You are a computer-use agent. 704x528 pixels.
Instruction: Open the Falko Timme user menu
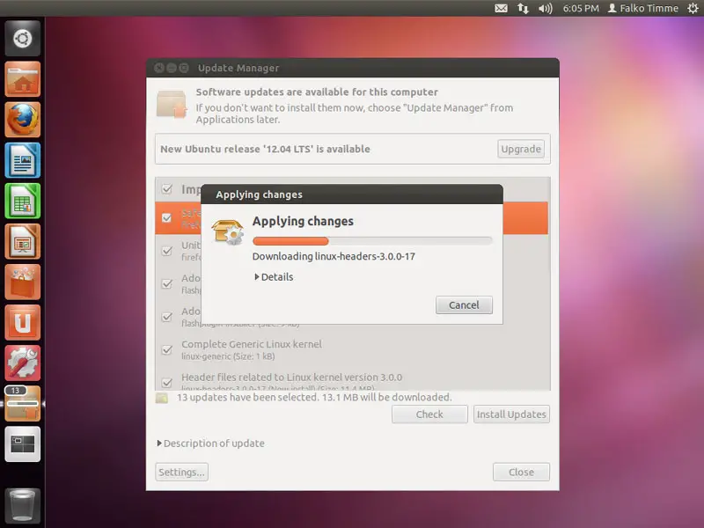point(643,8)
